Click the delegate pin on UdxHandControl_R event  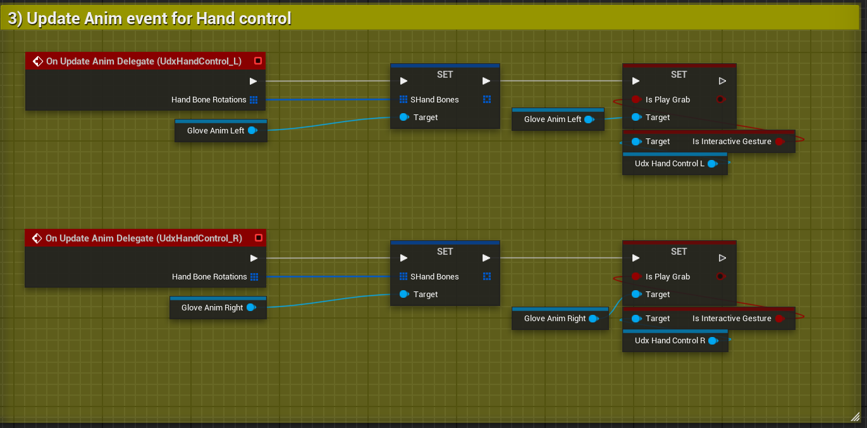click(257, 238)
